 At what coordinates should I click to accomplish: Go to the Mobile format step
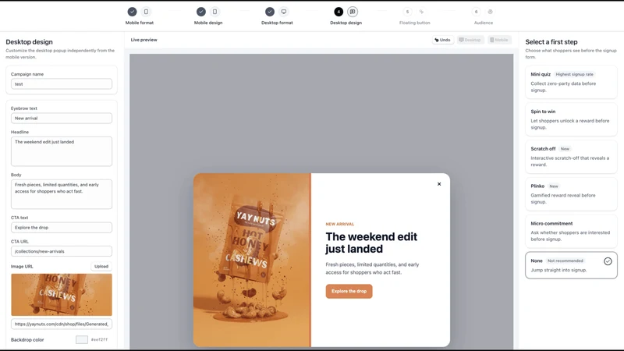click(x=140, y=23)
